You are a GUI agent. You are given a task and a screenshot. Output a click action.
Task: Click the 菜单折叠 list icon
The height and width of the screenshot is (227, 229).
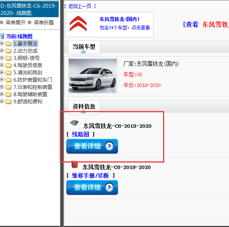click(29, 23)
